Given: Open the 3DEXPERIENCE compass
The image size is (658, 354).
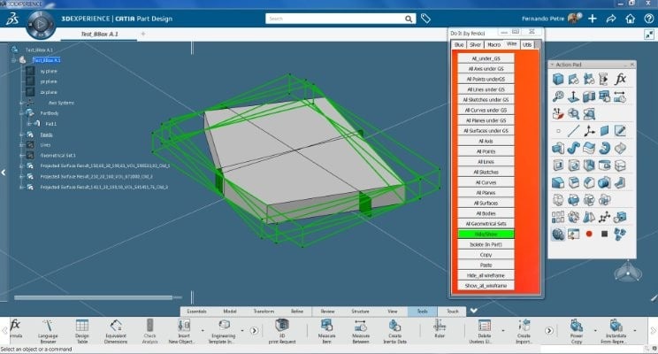Looking at the screenshot, I should coord(41,25).
